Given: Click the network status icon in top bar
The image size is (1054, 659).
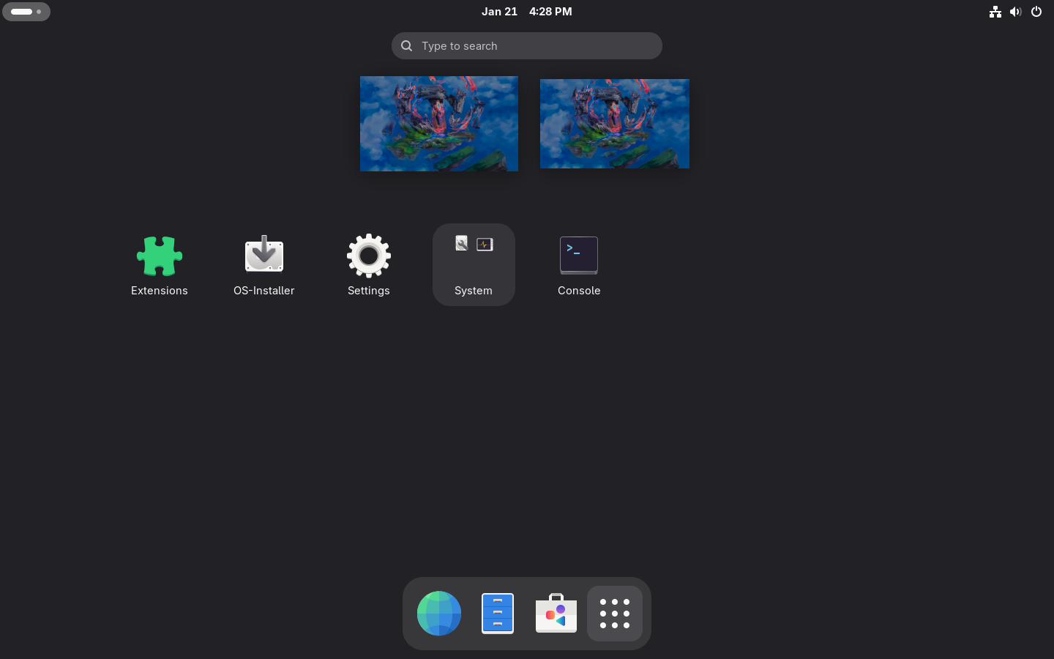Looking at the screenshot, I should pos(995,12).
